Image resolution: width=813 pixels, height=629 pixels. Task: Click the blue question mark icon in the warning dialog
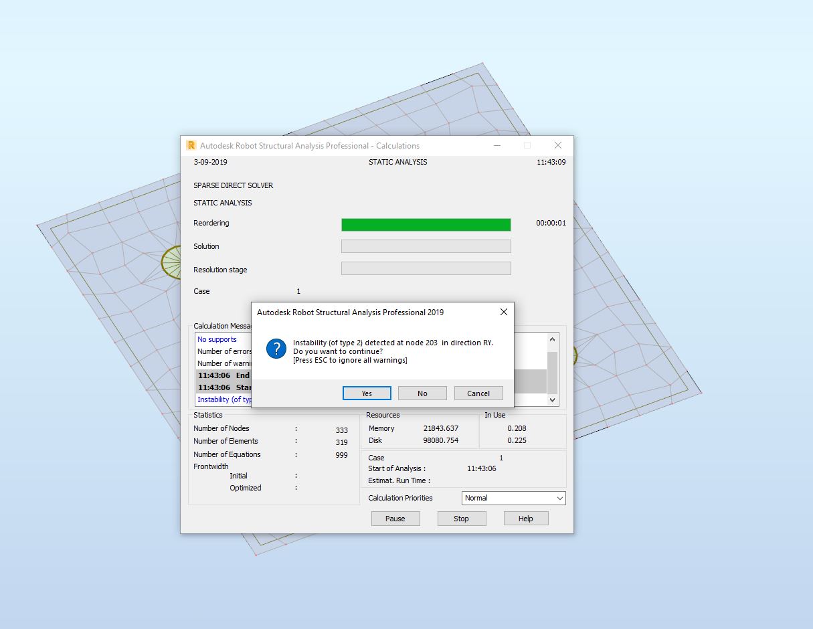[275, 349]
